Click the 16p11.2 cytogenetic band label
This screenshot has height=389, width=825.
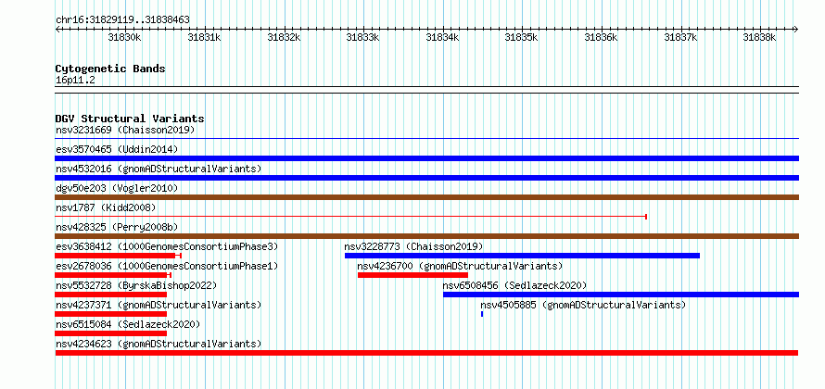[x=75, y=81]
